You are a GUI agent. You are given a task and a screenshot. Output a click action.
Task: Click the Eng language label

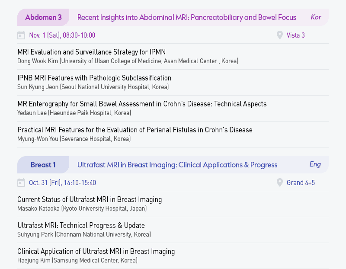point(315,164)
